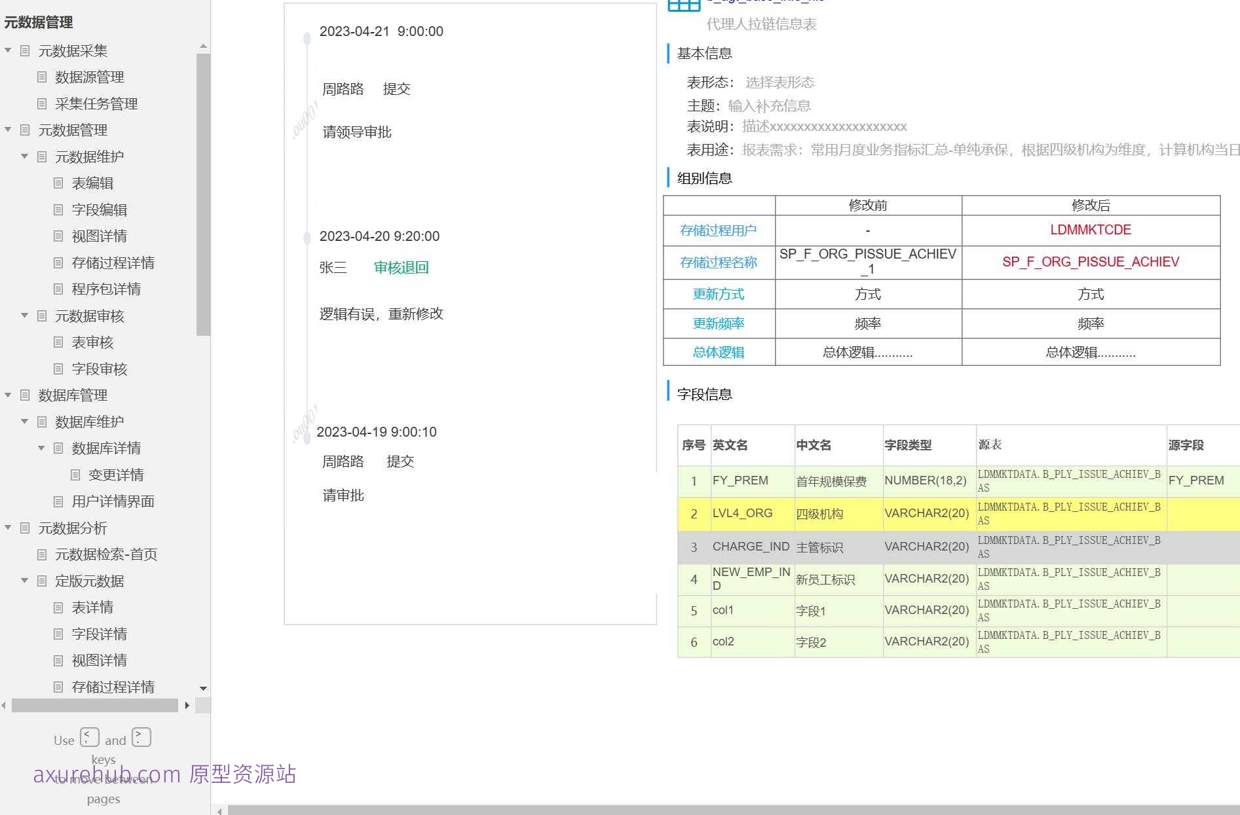Screen dimensions: 1240x815
Task: Click the page icon beside 程序包详情
Action: click(58, 289)
